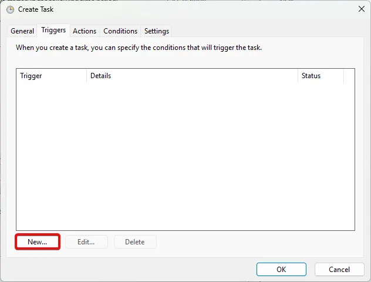Screen dimensions: 371x282
Task: Add a trigger with the New... button
Action: click(38, 241)
